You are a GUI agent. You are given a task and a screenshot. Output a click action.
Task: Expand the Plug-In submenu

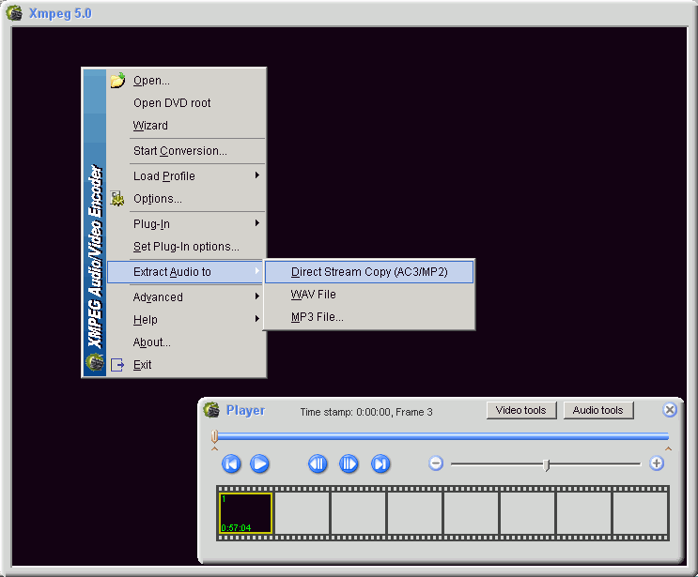pyautogui.click(x=187, y=224)
